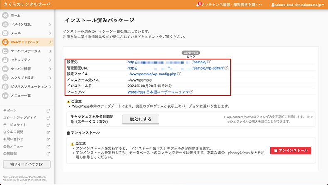The width and height of the screenshot is (328, 185).
Task: Expand セキュリティ chevron
Action: tap(50, 60)
